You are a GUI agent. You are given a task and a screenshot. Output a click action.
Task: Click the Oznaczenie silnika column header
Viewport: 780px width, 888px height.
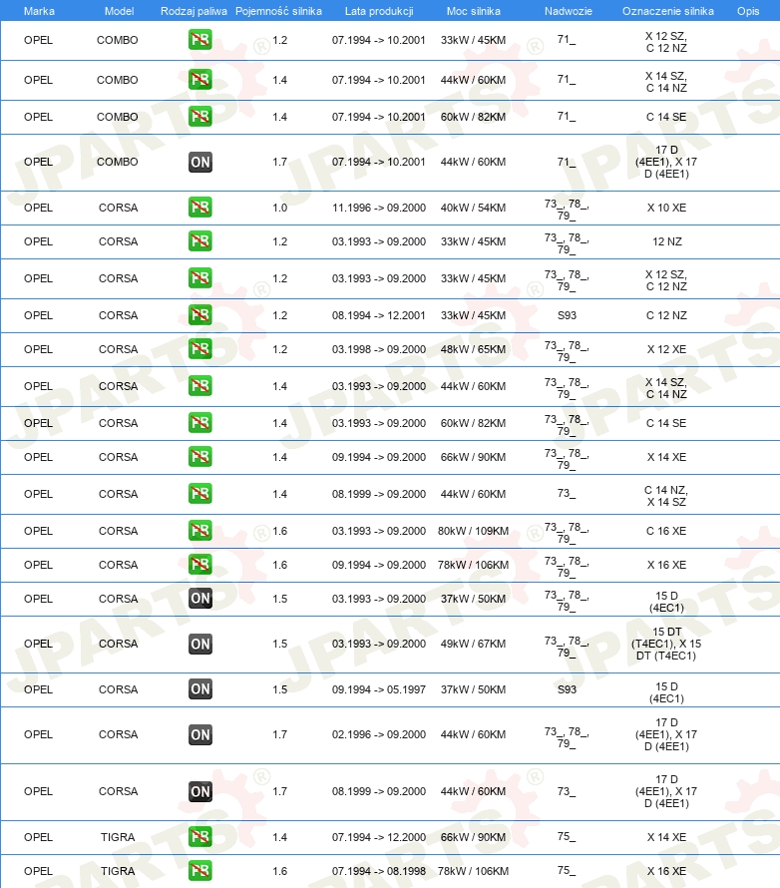coord(668,11)
